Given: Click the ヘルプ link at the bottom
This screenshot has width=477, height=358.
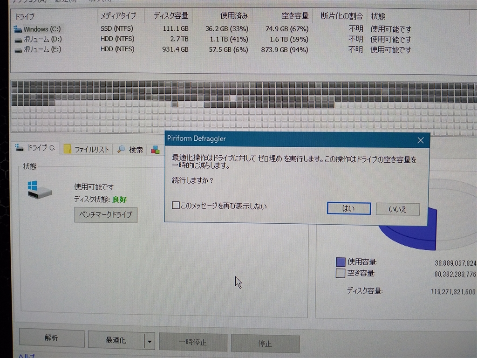Looking at the screenshot, I should coord(27,356).
